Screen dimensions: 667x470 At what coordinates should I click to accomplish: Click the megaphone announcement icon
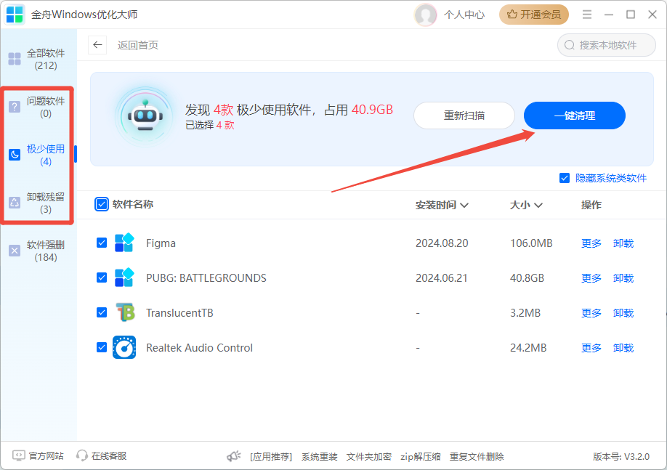tap(233, 456)
